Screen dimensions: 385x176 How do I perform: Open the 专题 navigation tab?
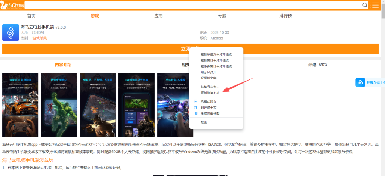pyautogui.click(x=222, y=16)
